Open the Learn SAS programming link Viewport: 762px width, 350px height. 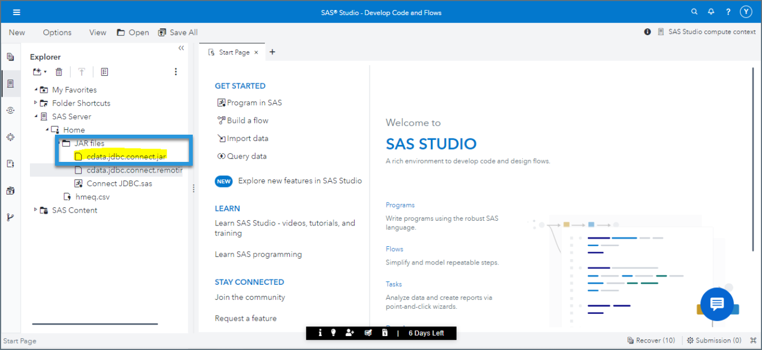(258, 254)
